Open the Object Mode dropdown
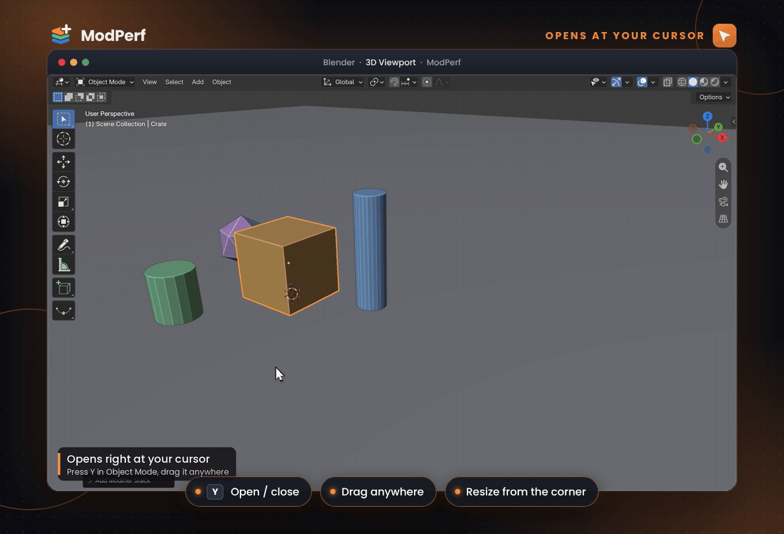 (x=105, y=82)
